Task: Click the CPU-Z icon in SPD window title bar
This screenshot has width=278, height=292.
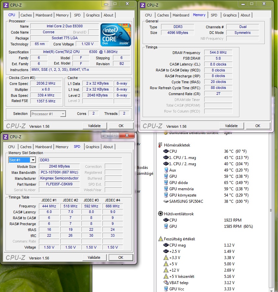Action: [x=6, y=137]
